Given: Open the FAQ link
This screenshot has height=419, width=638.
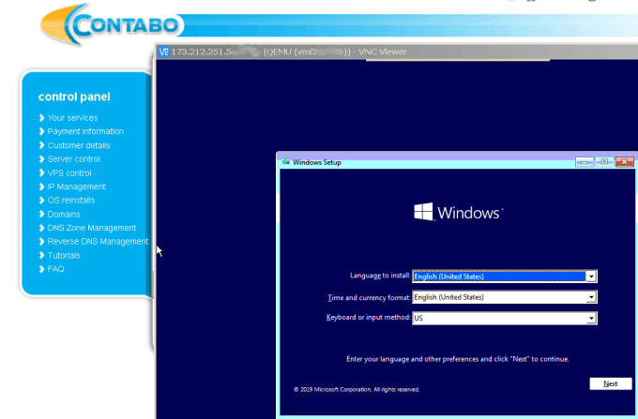Looking at the screenshot, I should pos(55,269).
